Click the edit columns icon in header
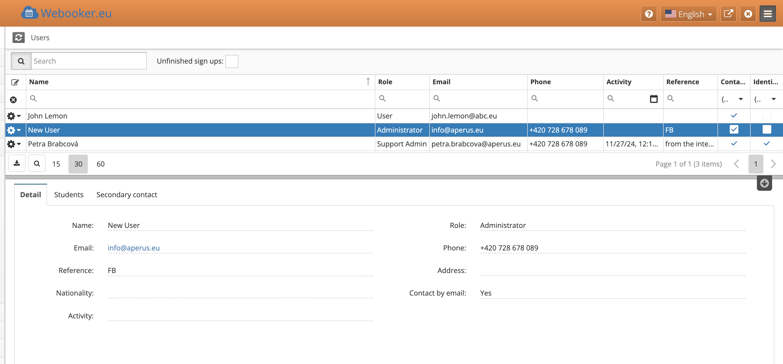This screenshot has width=783, height=364. point(15,82)
